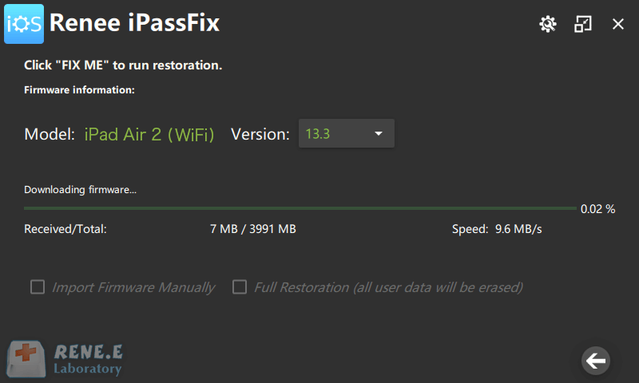Viewport: 639px width, 383px height.
Task: Click the 0.02 % progress percentage
Action: coord(597,209)
